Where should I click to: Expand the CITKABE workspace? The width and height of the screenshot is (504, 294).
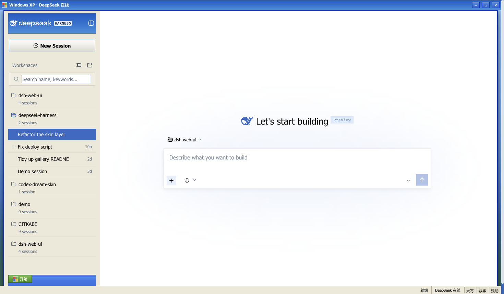pos(52,227)
